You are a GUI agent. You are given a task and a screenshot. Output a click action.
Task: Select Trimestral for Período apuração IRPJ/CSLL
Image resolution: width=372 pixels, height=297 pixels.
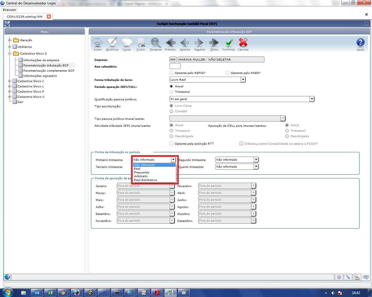click(x=171, y=92)
